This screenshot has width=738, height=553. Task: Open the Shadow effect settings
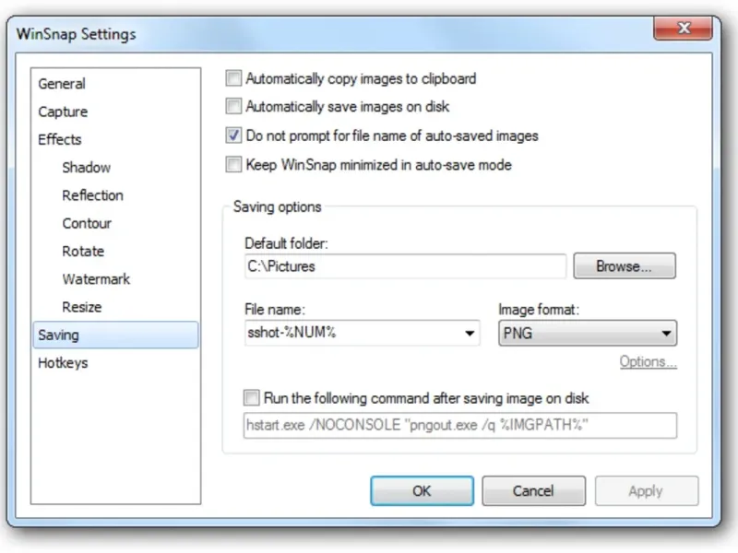point(86,168)
